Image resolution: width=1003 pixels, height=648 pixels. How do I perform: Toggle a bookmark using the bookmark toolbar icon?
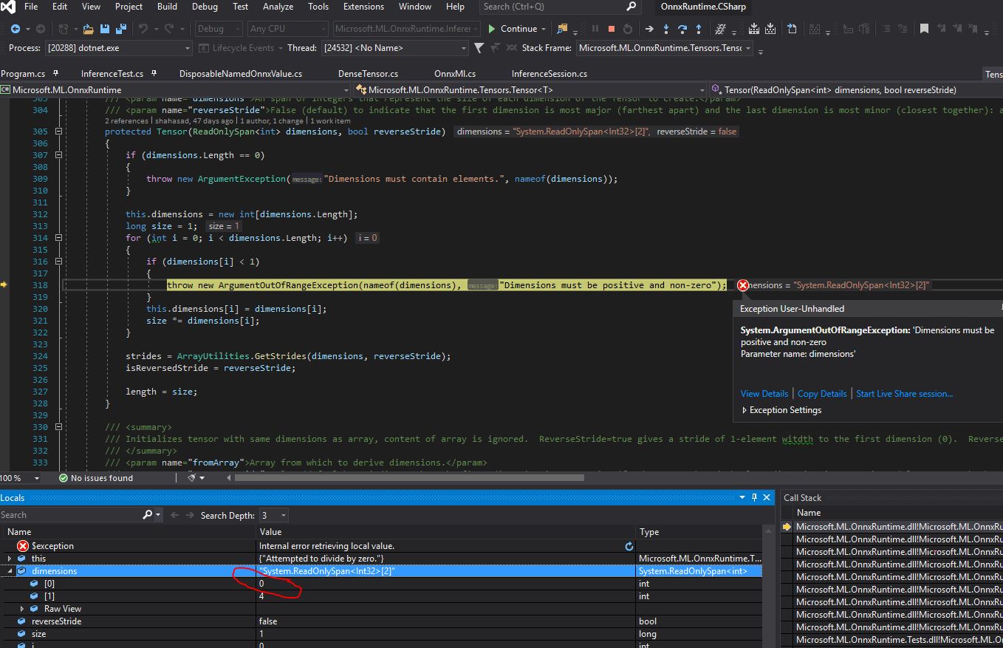924,28
